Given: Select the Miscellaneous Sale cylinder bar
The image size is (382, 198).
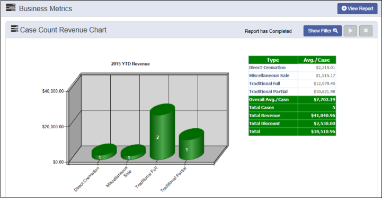Looking at the screenshot, I should coord(133,153).
